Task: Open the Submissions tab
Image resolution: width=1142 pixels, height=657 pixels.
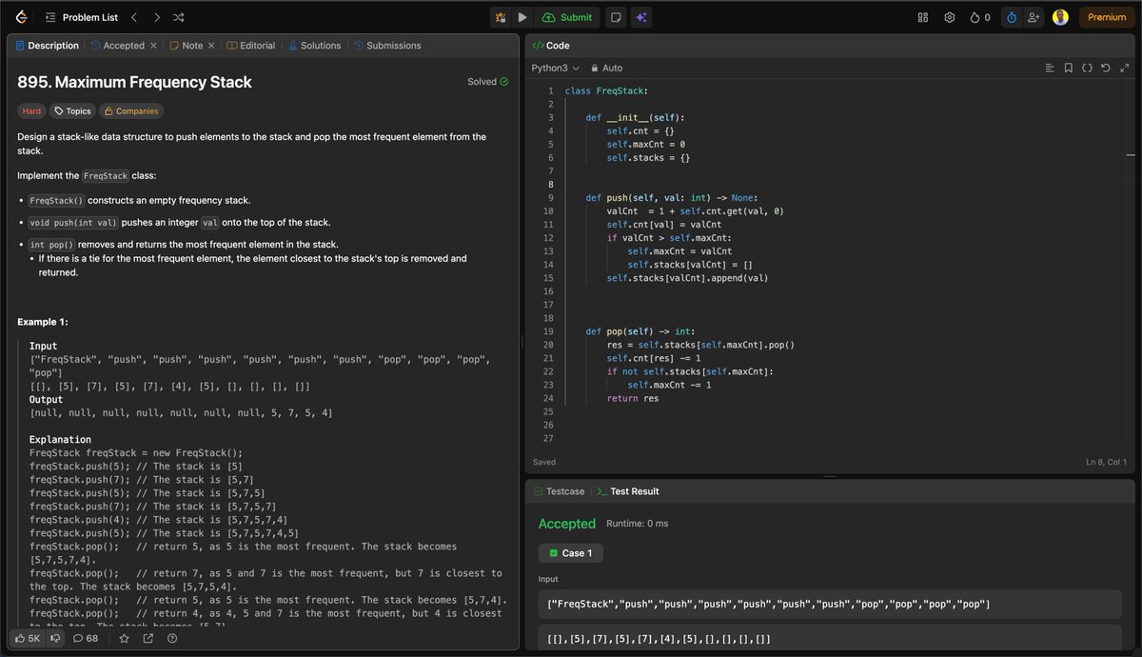Action: [386, 45]
